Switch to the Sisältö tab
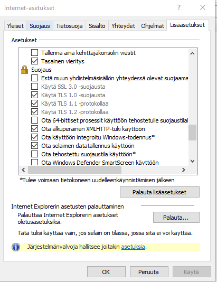The height and width of the screenshot is (282, 217). click(97, 26)
